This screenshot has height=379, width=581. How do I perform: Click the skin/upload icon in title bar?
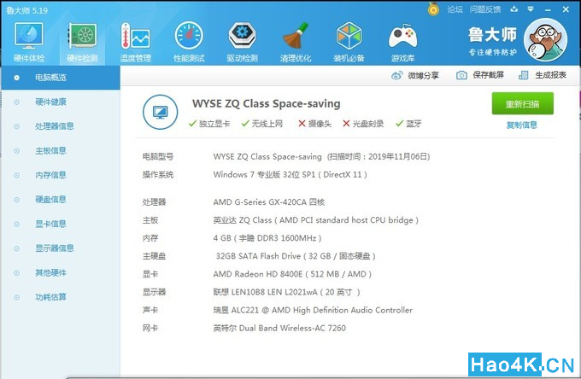[514, 9]
